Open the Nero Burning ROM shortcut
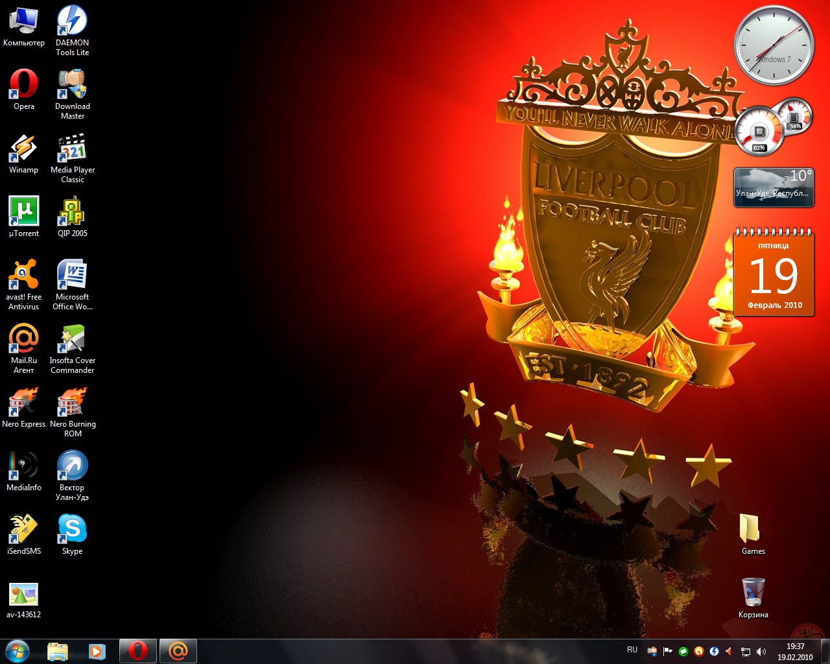Viewport: 830px width, 664px height. (72, 403)
